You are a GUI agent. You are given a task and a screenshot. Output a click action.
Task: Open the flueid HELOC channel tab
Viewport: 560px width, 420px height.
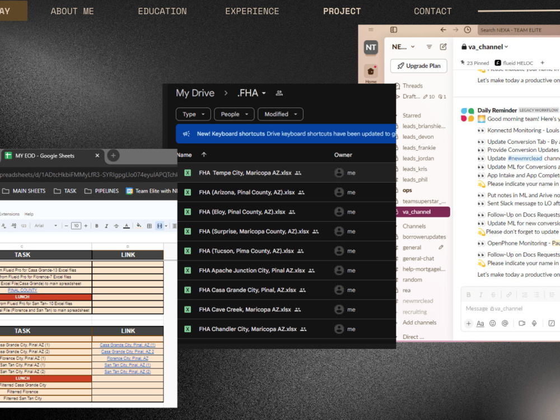[514, 63]
